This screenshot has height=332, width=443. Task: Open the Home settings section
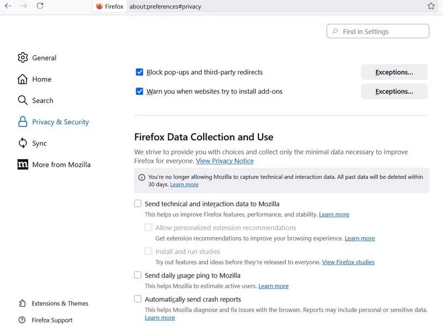coord(42,79)
